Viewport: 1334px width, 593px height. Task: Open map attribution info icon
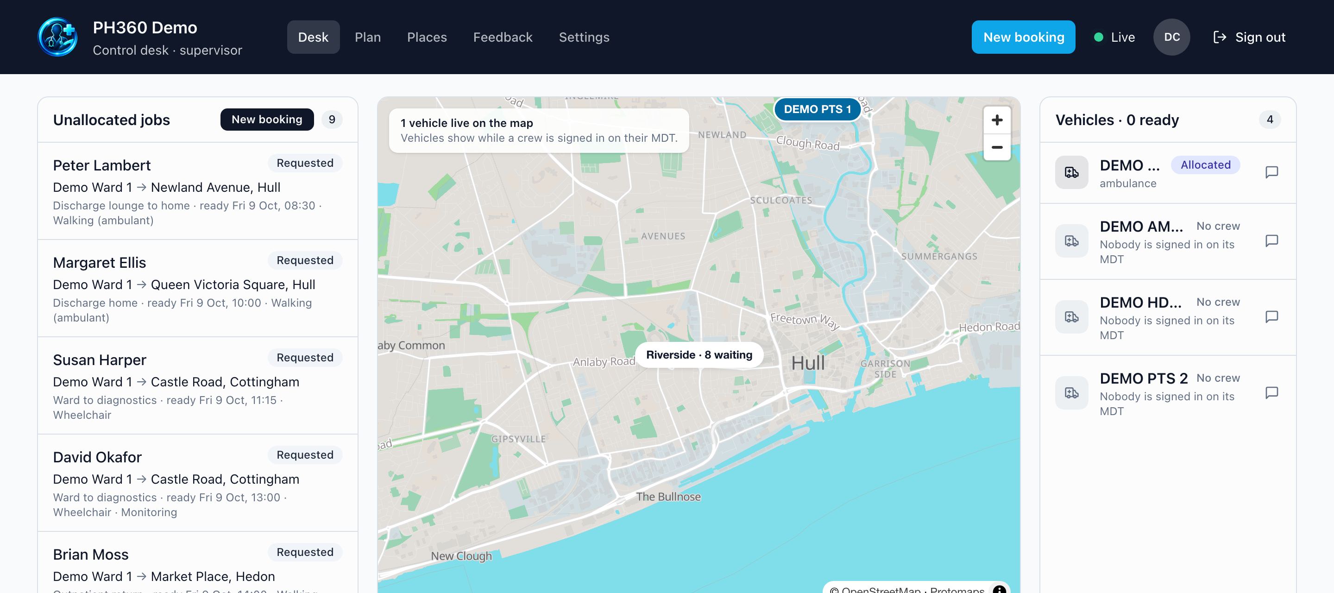pos(999,589)
